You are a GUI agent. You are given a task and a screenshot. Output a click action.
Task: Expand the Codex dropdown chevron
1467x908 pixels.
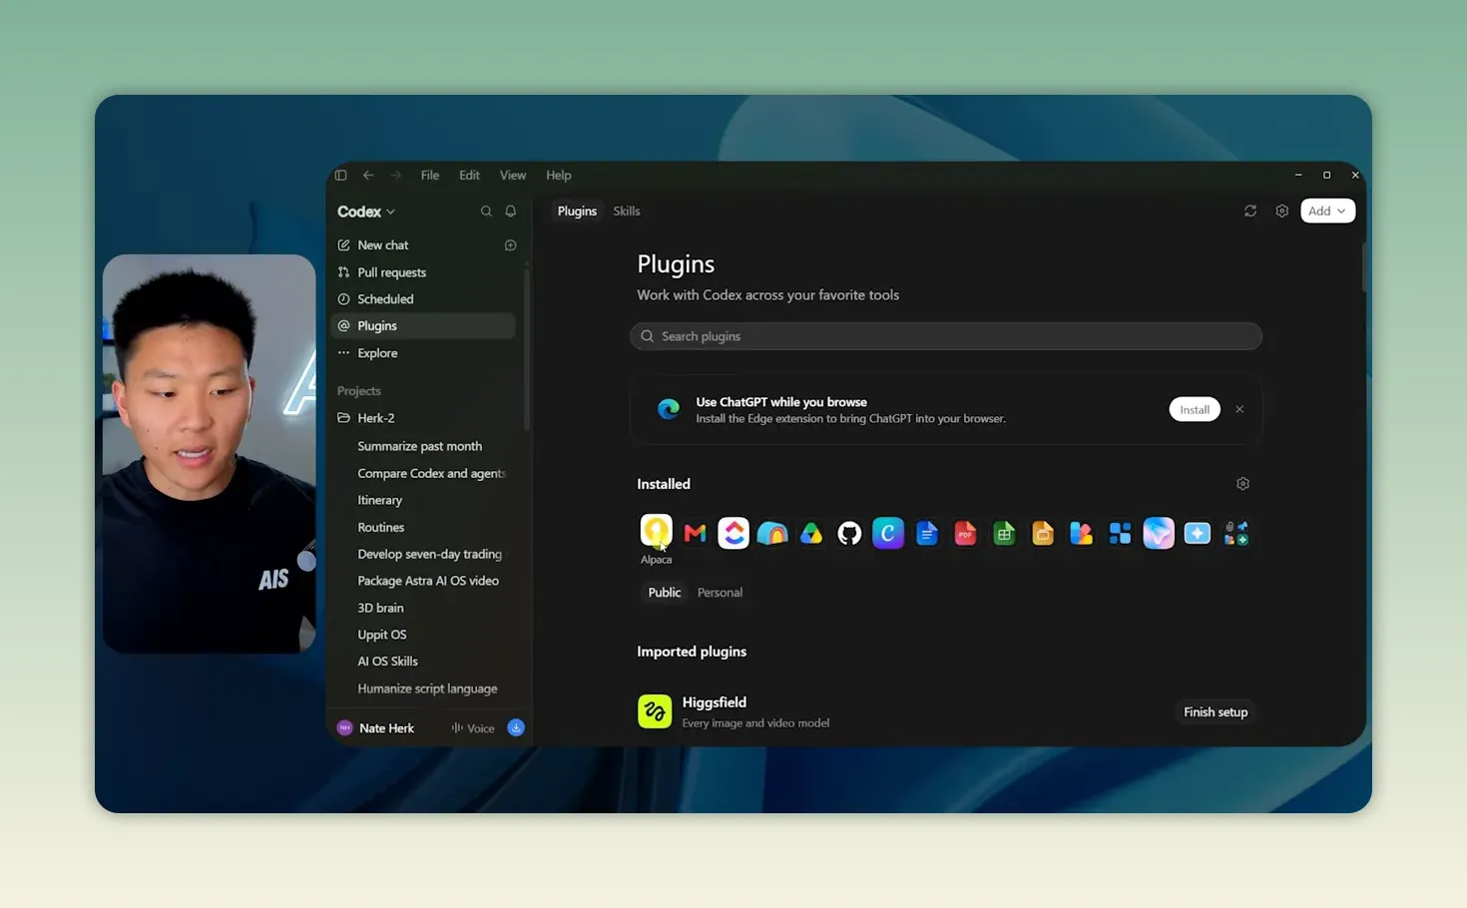coord(391,213)
